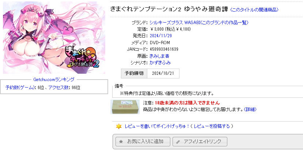The height and width of the screenshot is (150, 303).
Task: Open the シルキーズプラス WASABI brand link
Action: click(x=199, y=23)
